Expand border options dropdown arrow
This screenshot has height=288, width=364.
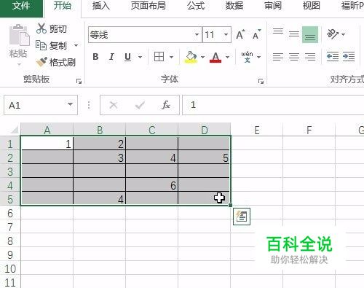click(171, 57)
